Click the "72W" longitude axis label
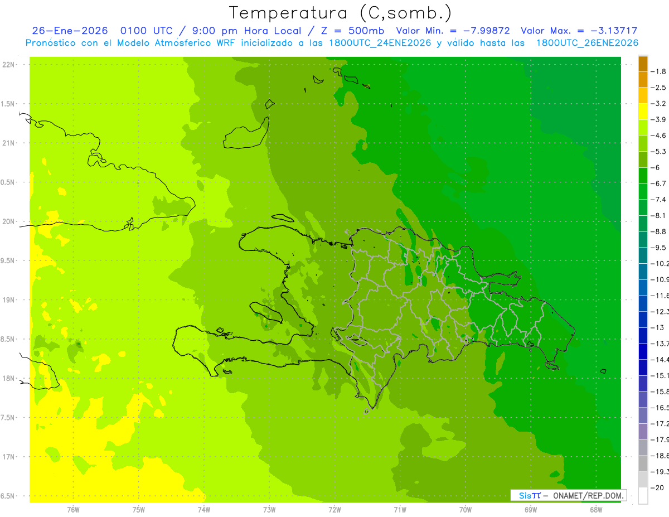The height and width of the screenshot is (517, 669). (334, 510)
